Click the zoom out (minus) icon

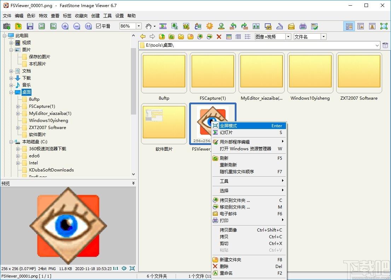point(77,26)
